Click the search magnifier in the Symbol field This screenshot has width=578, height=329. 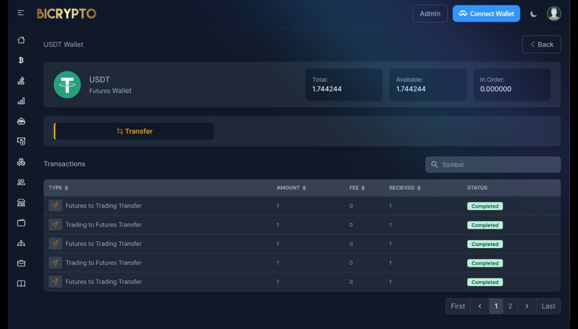tap(434, 164)
